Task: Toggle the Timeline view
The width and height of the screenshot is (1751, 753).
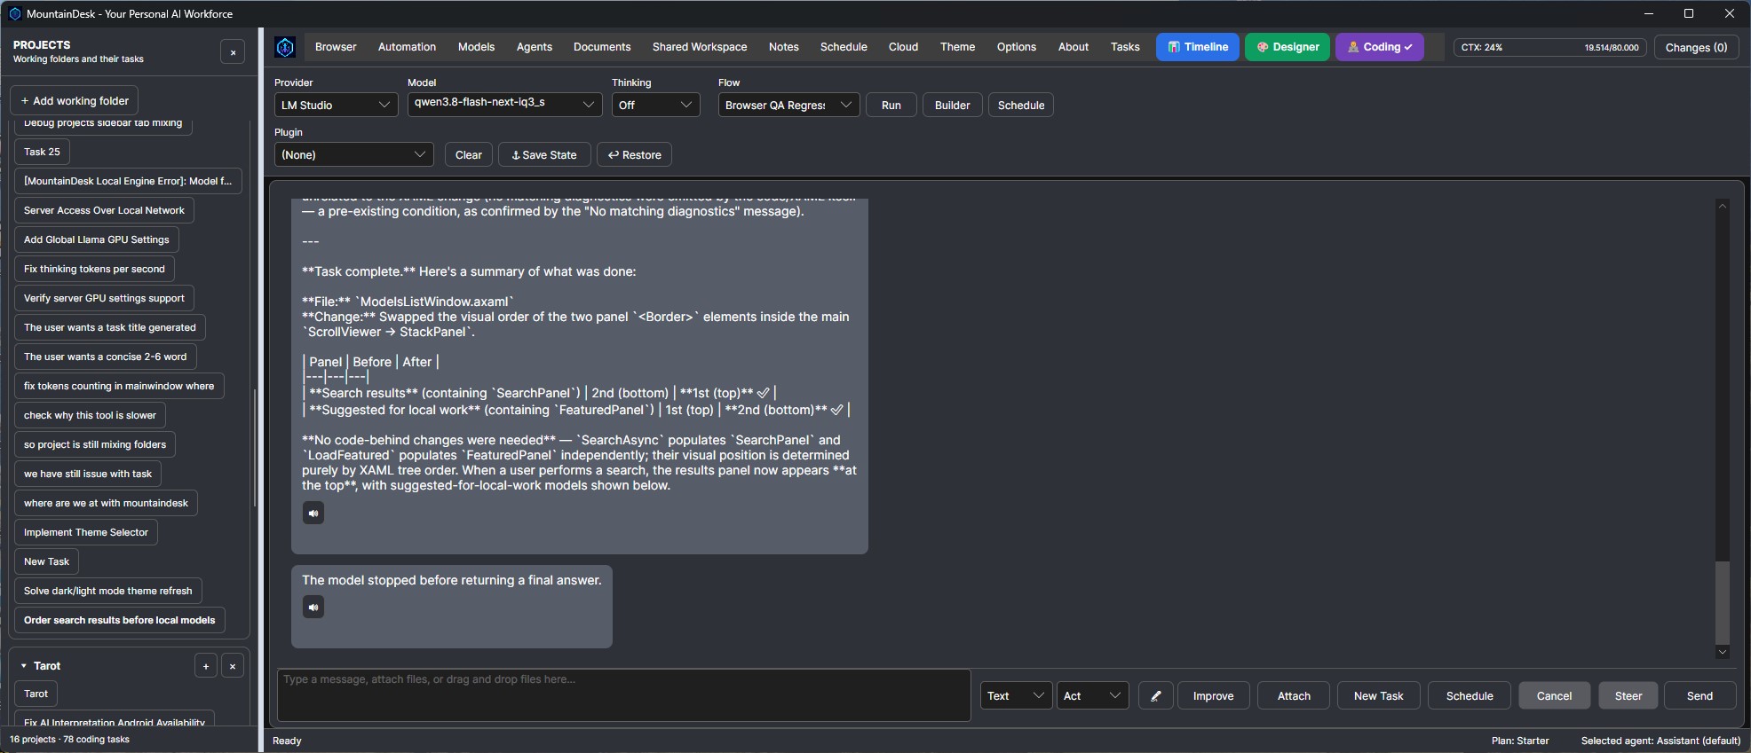Action: (x=1198, y=47)
